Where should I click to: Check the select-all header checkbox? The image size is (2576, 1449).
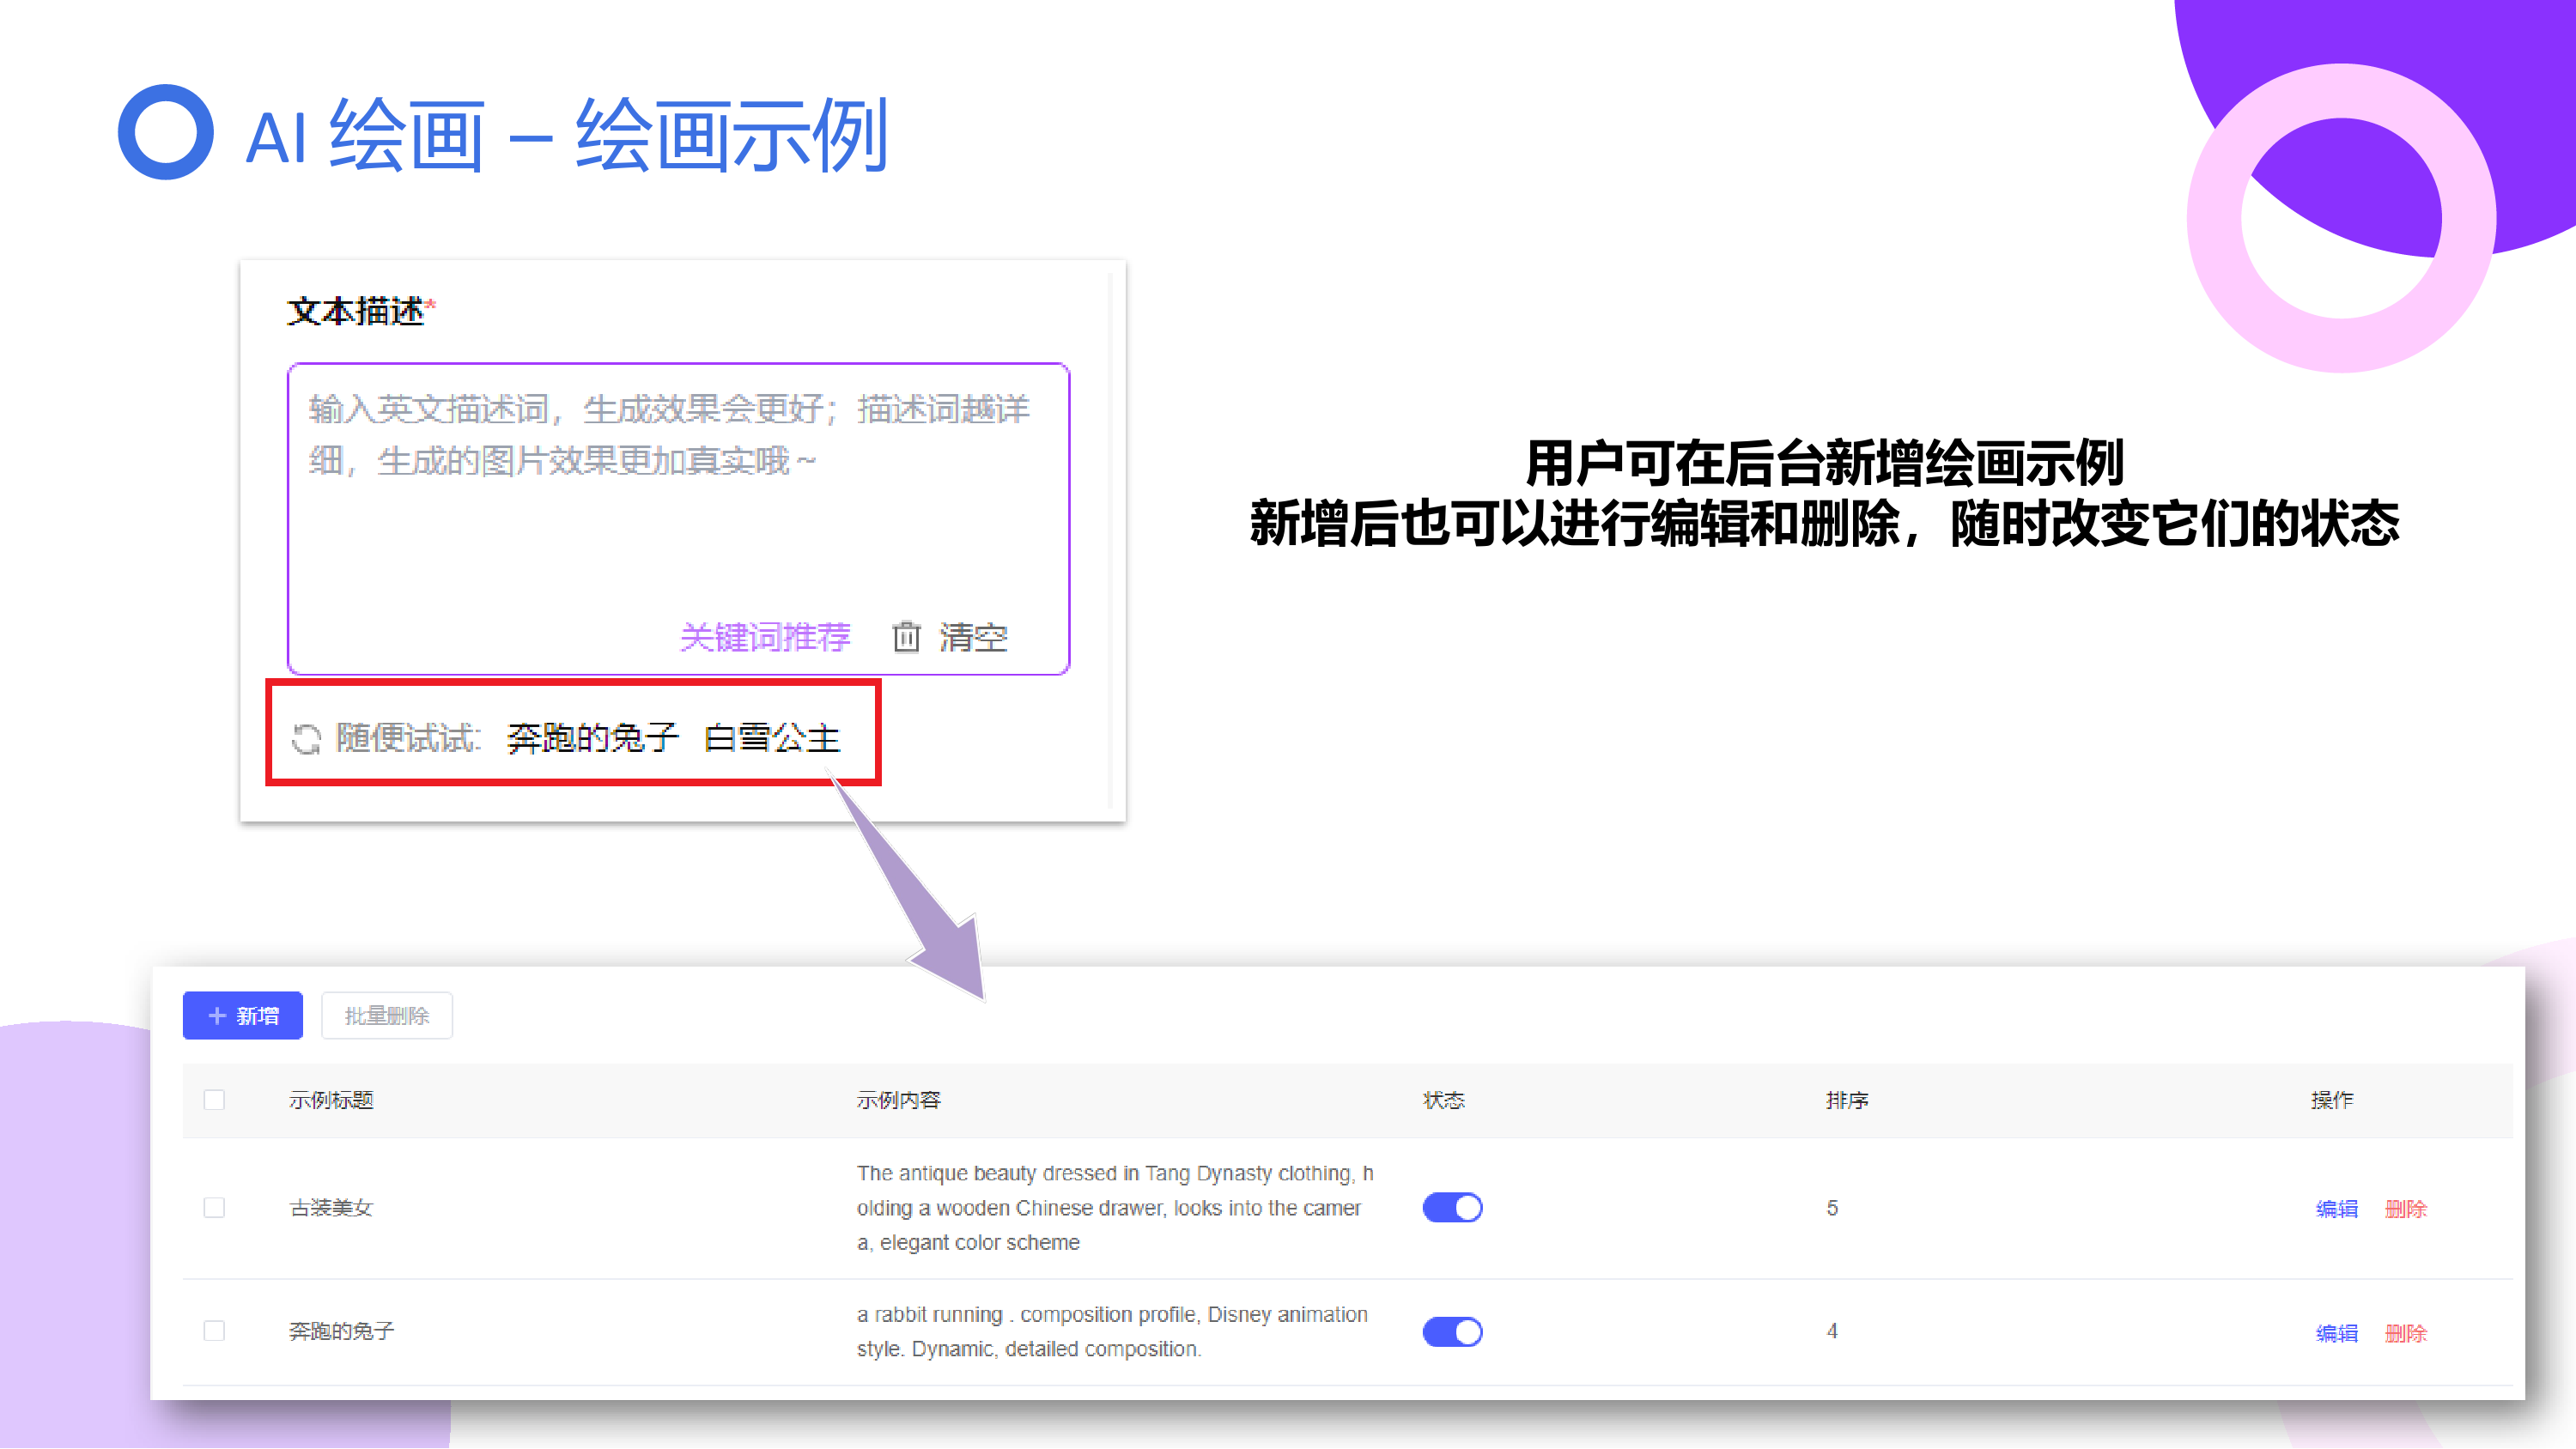(214, 1100)
